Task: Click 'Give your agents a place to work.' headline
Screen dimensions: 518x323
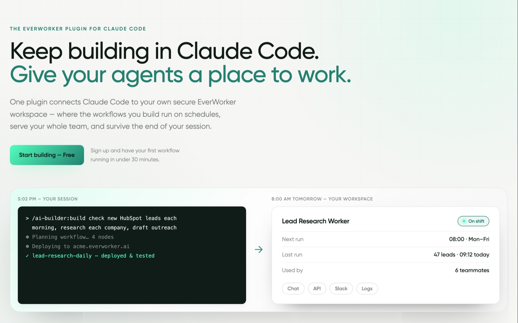Action: pos(180,75)
